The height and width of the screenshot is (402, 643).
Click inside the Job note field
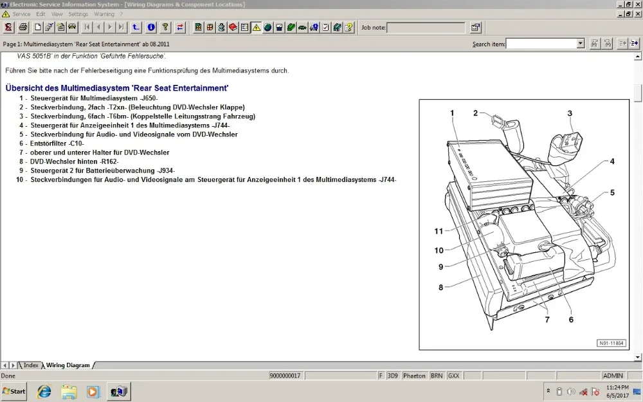(426, 28)
